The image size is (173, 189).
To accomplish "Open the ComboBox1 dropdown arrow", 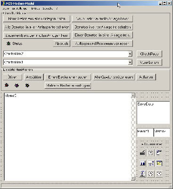I will [130, 62].
